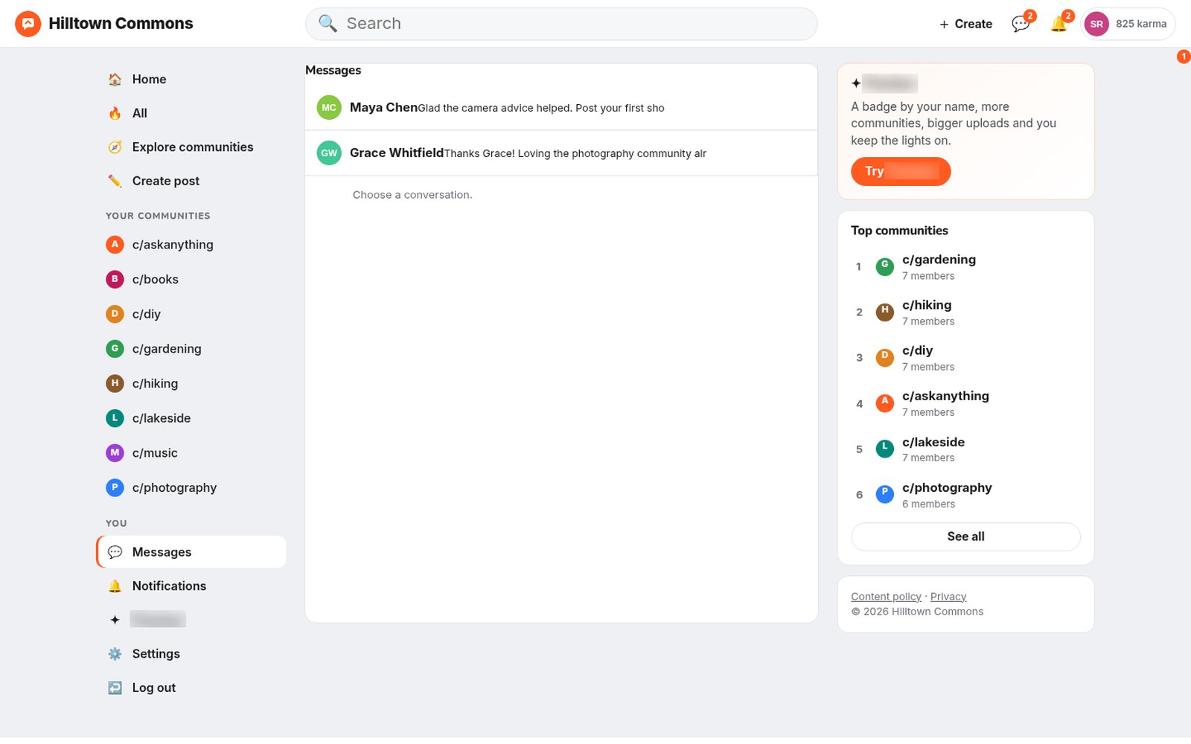The image size is (1191, 744).
Task: Click the c/gardening icon in Top communities
Action: point(884,266)
